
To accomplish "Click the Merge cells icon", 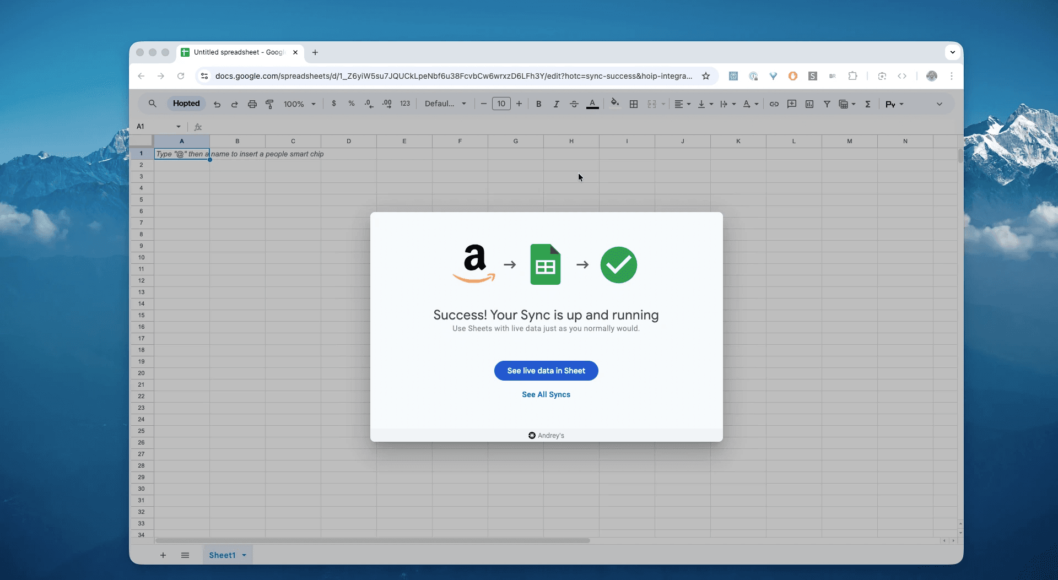I will point(652,104).
